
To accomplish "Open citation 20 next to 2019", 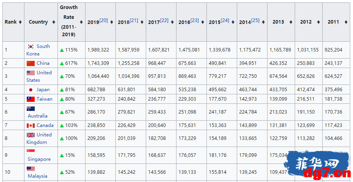I will 104,20.
